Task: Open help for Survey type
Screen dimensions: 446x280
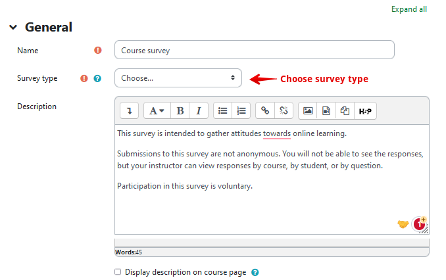Action: pos(97,78)
